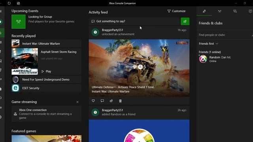Open the settings gear at the sidebar bottom
The width and height of the screenshot is (253, 142).
point(1,117)
